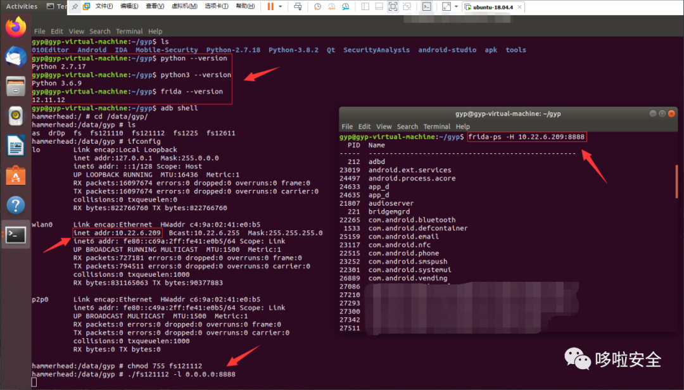Click the VMware logo icon in toolbar
This screenshot has height=390, width=684.
[86, 6]
